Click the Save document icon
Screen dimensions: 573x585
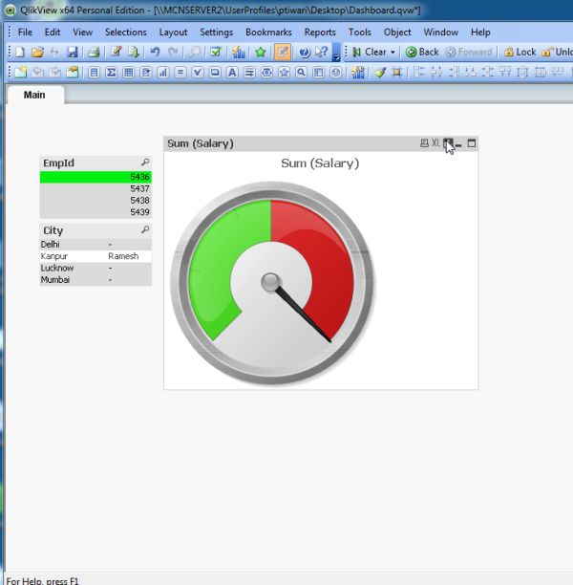click(73, 52)
